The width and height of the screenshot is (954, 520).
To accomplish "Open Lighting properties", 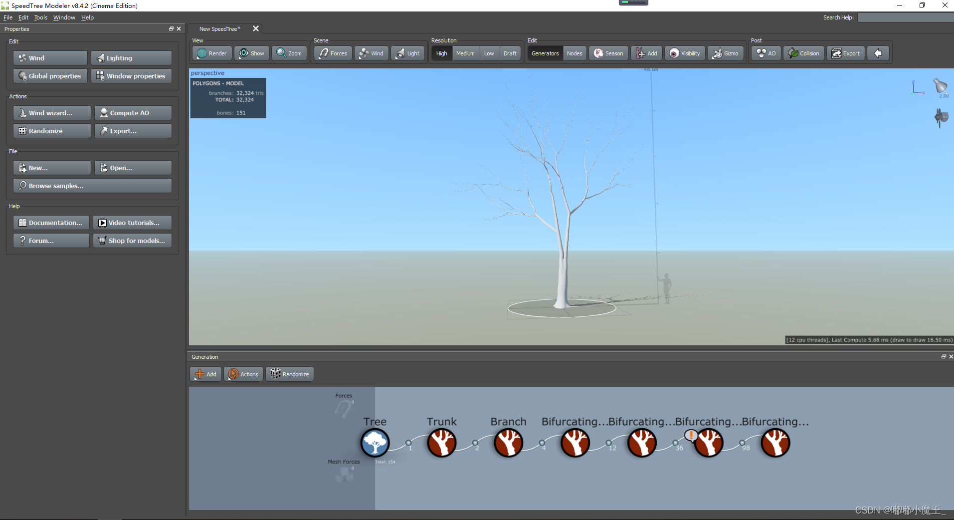I will 132,58.
